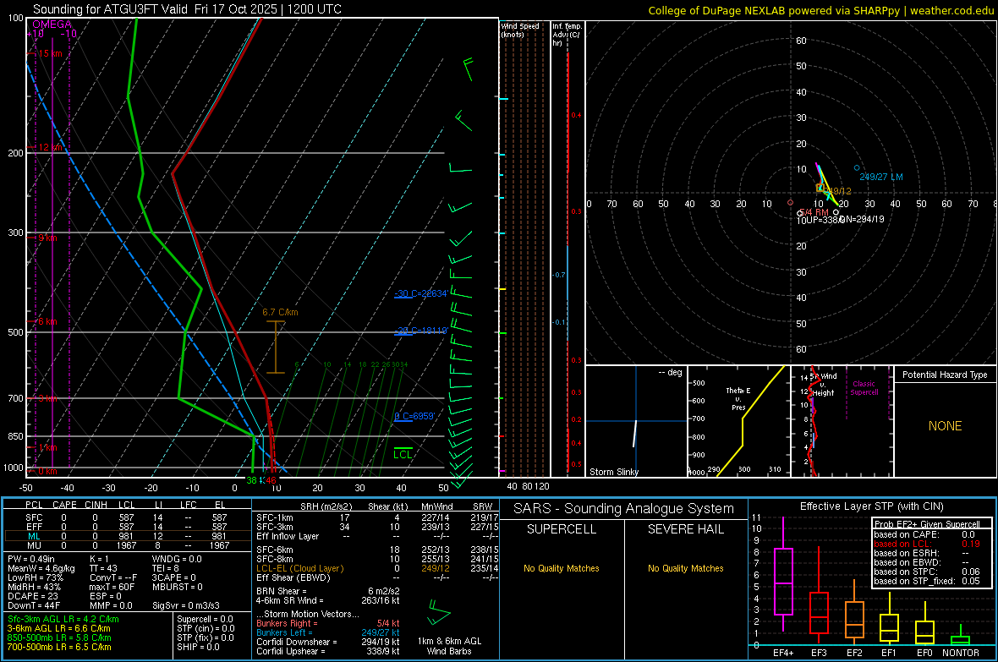
Task: Click 'No Quality Matches' under SUPERCELL
Action: (x=562, y=568)
